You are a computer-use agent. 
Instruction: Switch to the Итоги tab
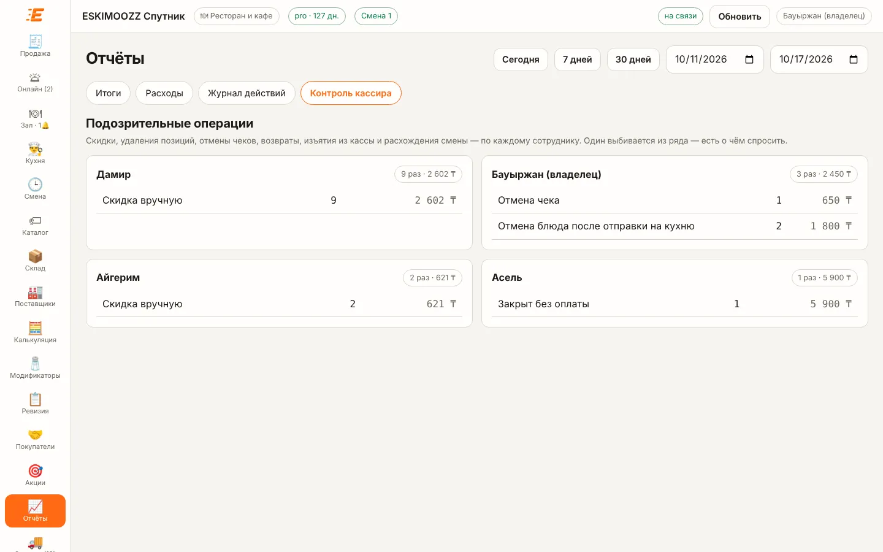108,93
